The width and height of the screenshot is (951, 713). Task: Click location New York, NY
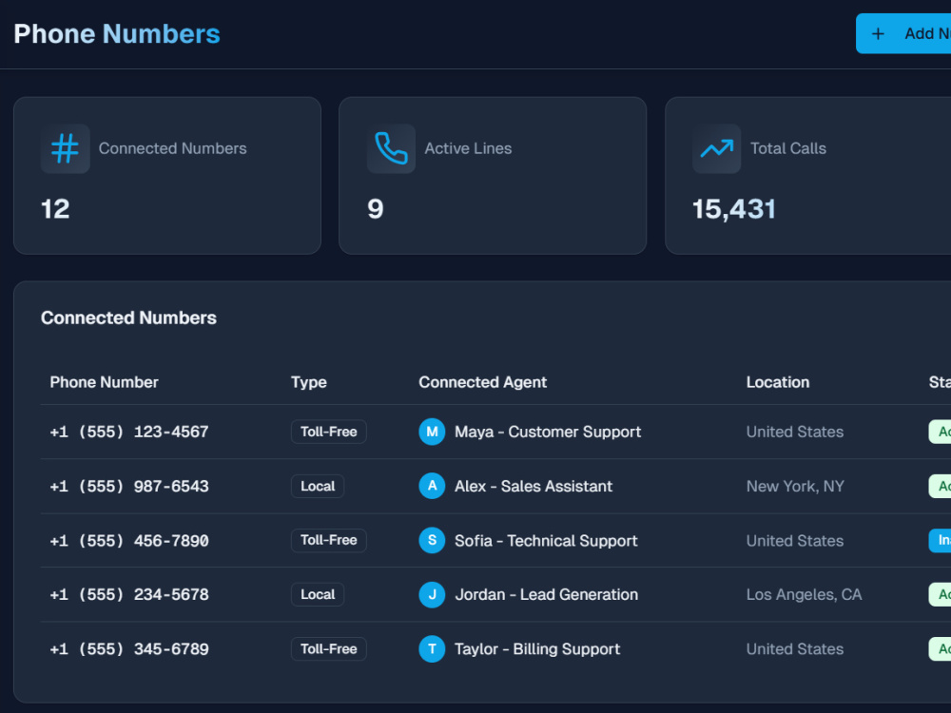(x=795, y=486)
